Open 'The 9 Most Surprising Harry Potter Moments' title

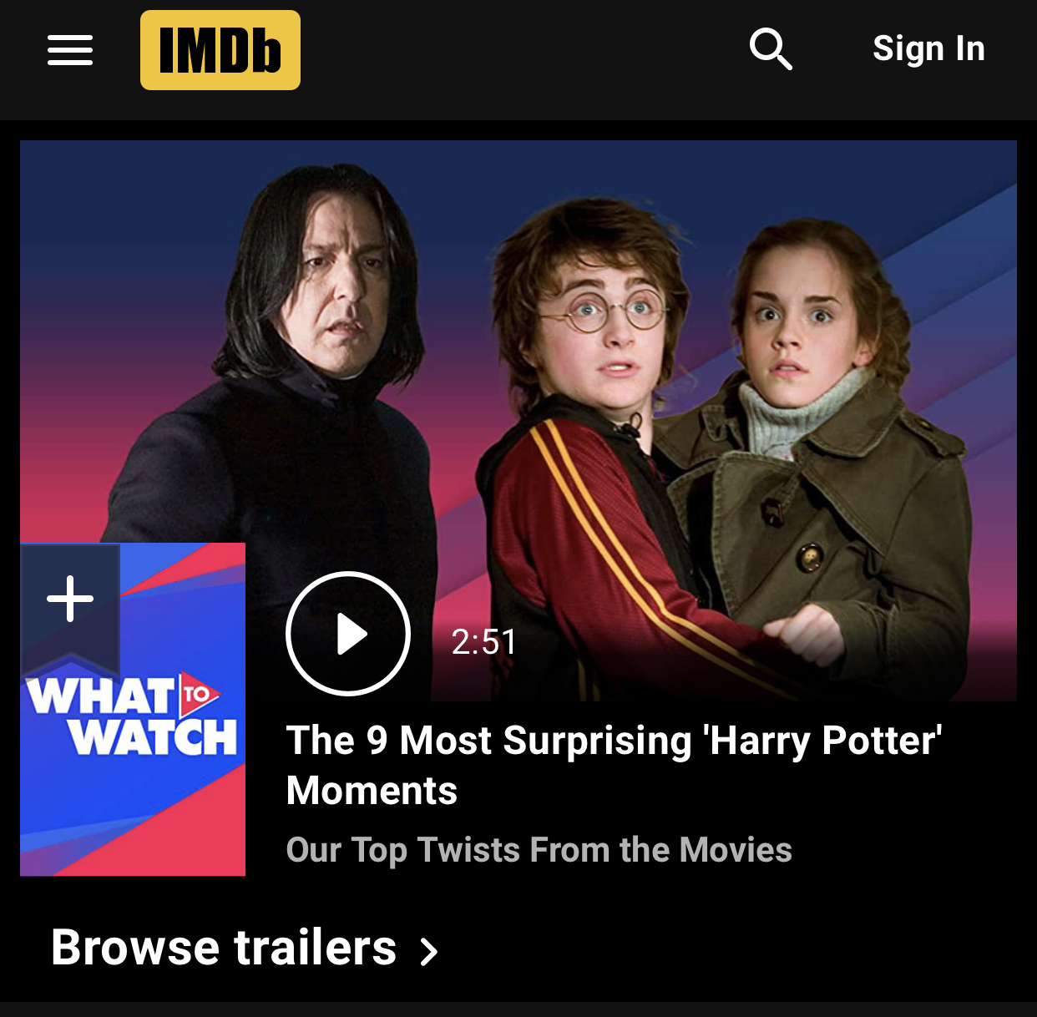pyautogui.click(x=615, y=765)
